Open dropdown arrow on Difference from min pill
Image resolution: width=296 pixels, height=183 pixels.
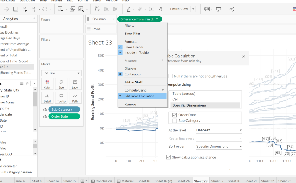pos(157,19)
